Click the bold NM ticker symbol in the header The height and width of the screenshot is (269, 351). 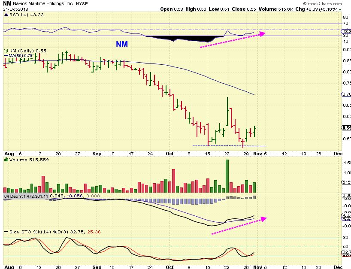(7, 3)
